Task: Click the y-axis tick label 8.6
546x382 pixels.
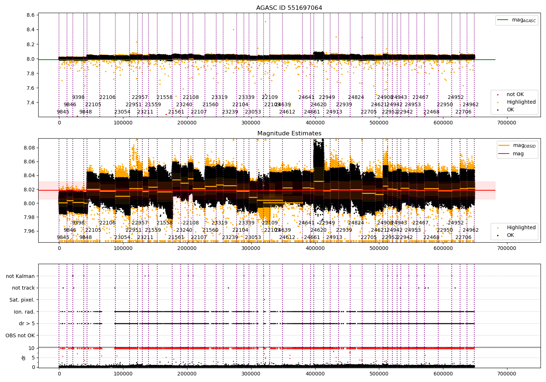Action: pyautogui.click(x=31, y=15)
